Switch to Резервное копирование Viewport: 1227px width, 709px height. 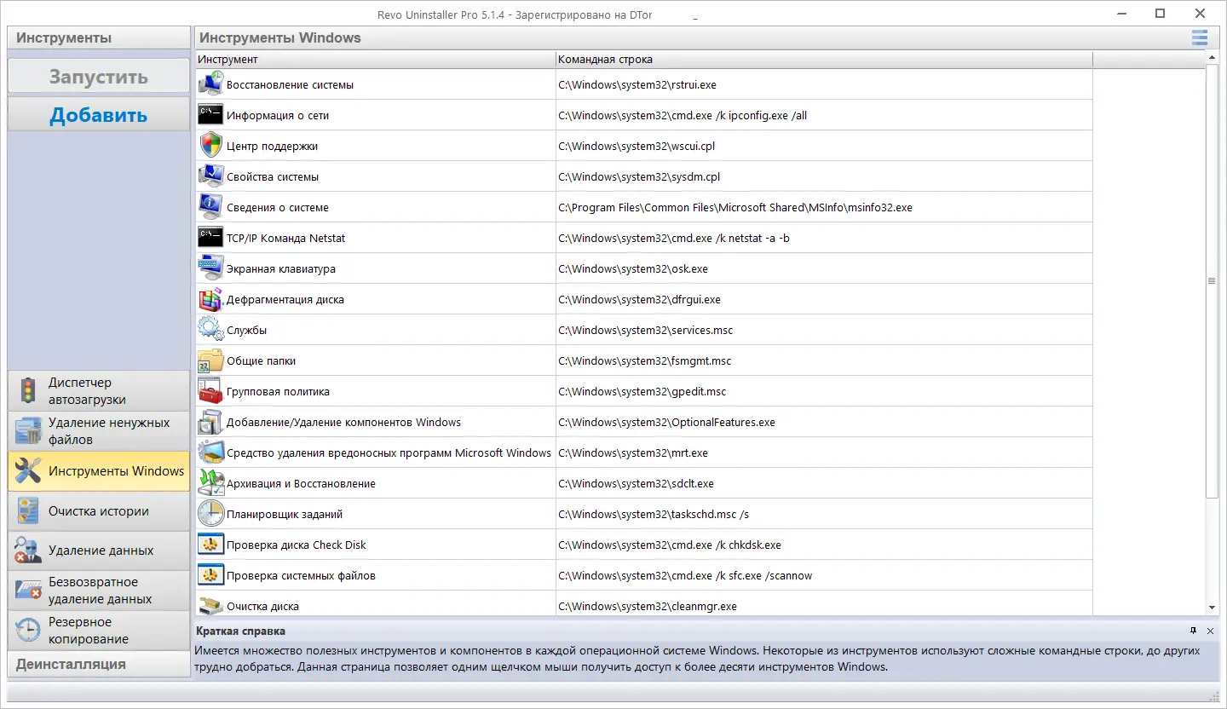99,631
